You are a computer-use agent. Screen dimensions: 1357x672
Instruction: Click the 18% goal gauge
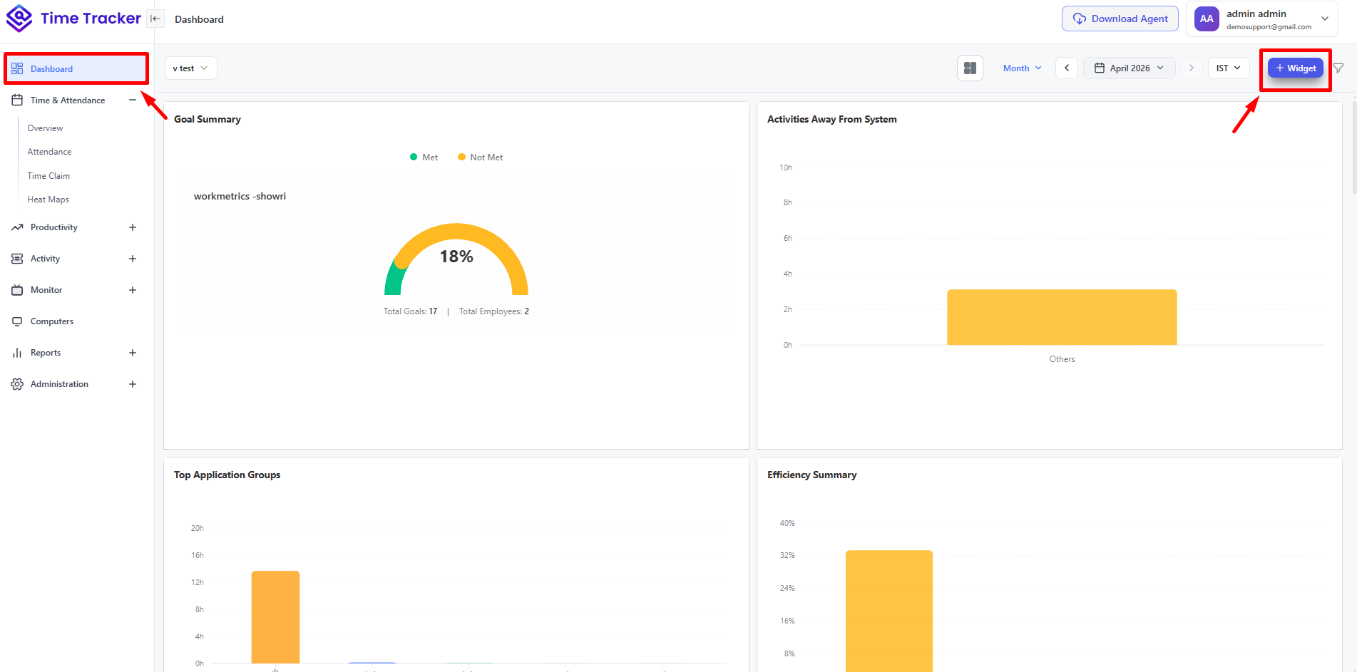(x=456, y=259)
